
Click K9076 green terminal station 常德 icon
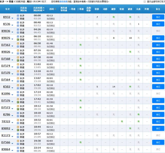point(18,40)
